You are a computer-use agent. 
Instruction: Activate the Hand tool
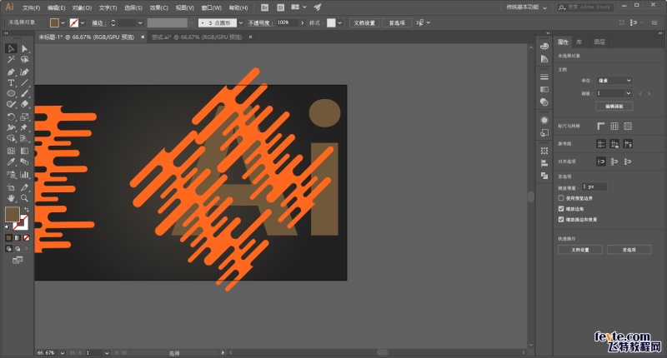tap(11, 198)
